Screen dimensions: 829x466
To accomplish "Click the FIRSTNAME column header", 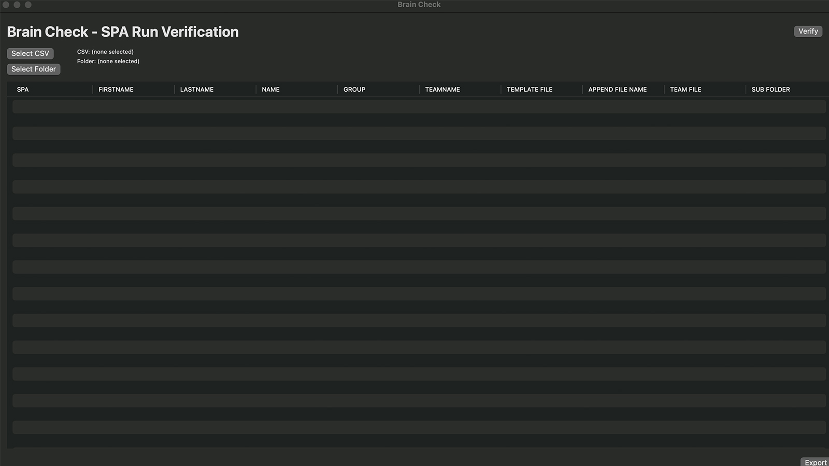I will coord(116,90).
